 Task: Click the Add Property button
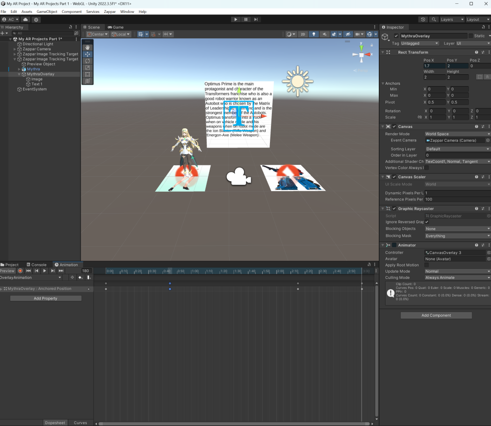pyautogui.click(x=46, y=299)
